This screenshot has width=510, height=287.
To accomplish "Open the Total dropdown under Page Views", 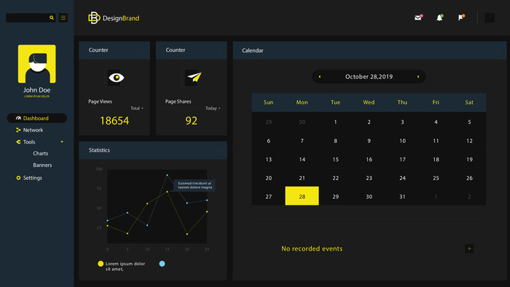I will (x=137, y=109).
